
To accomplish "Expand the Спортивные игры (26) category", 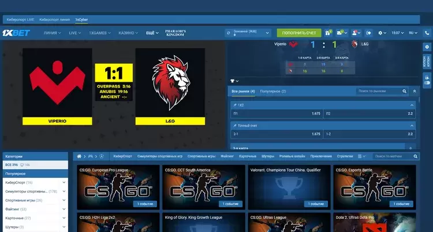I will click(x=64, y=200).
